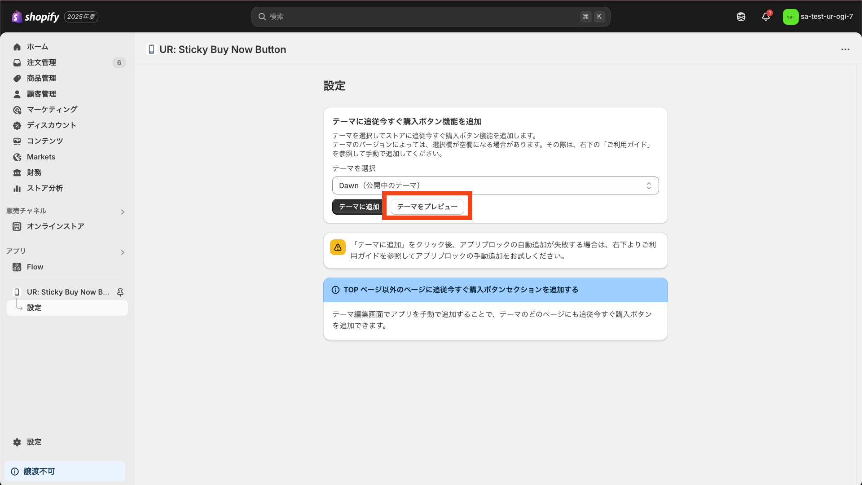Viewport: 862px width, 485px height.
Task: Open the three-dot page actions menu
Action: tap(845, 49)
